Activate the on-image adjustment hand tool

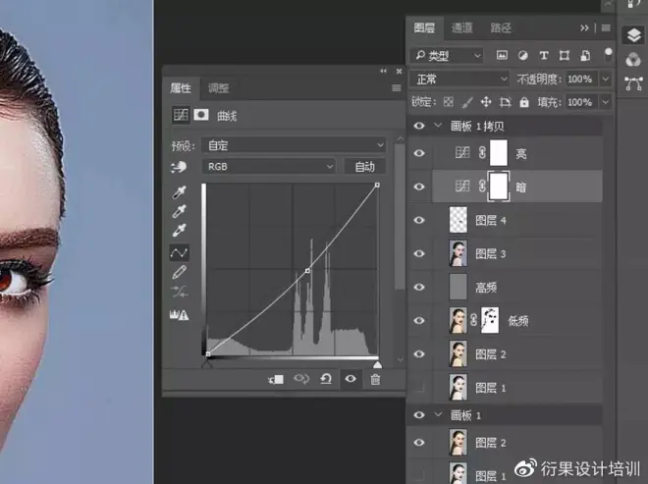coord(179,167)
